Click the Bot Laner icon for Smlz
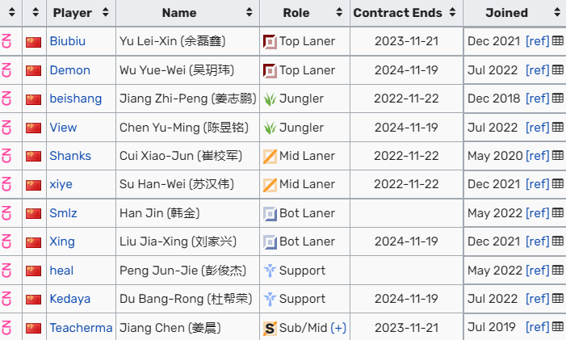 [x=270, y=213]
